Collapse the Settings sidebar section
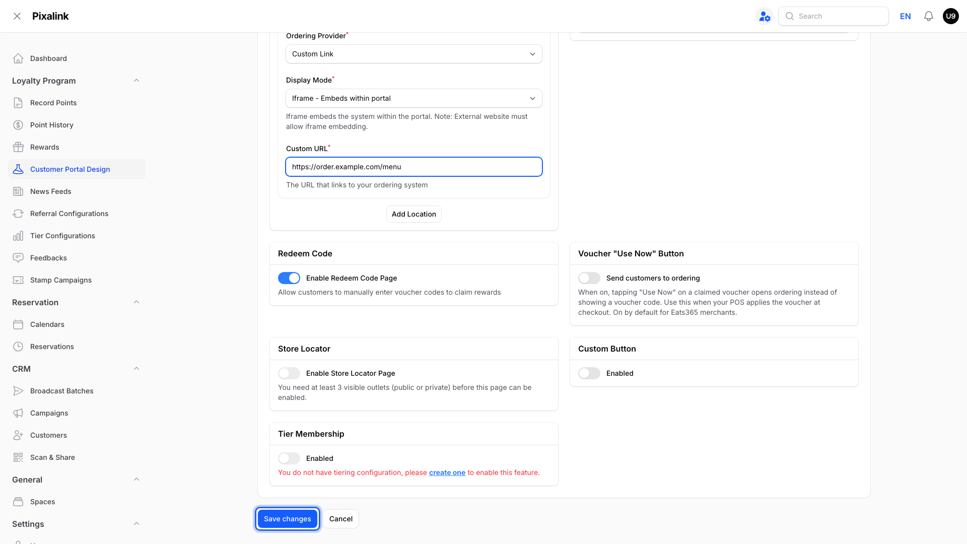 coord(136,524)
